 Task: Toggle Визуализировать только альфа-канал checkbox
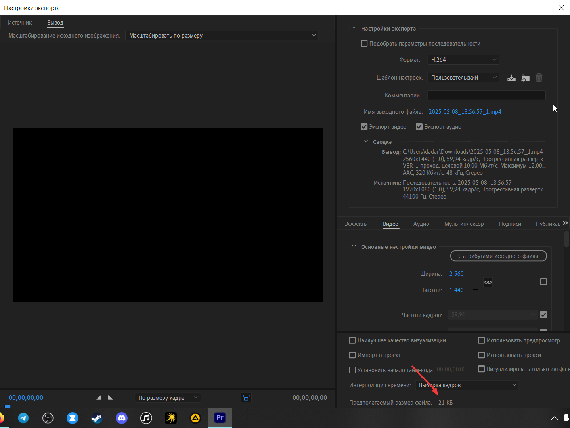(x=482, y=369)
